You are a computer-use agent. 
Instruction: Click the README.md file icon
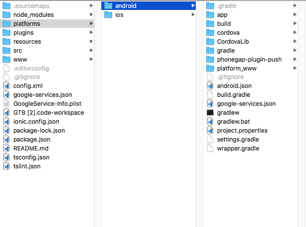[6, 149]
